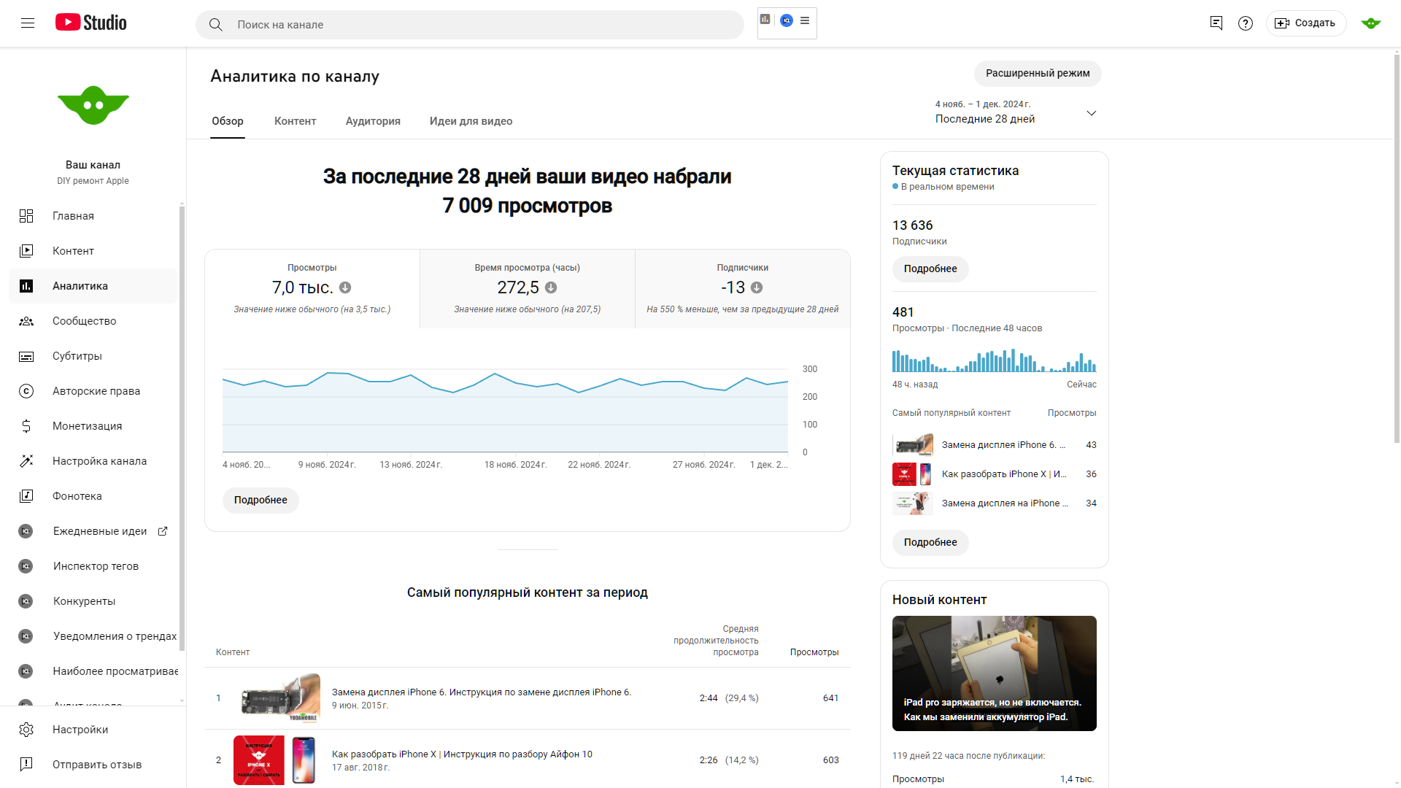This screenshot has height=788, width=1401.
Task: Expand the Последние 28 дней date range dropdown
Action: click(x=1016, y=112)
